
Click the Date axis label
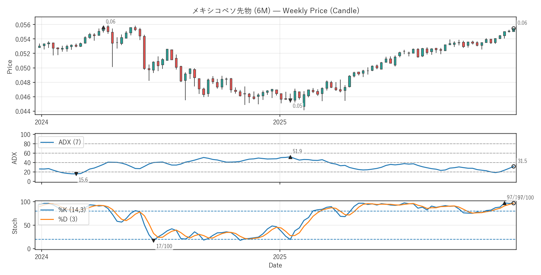pyautogui.click(x=275, y=265)
